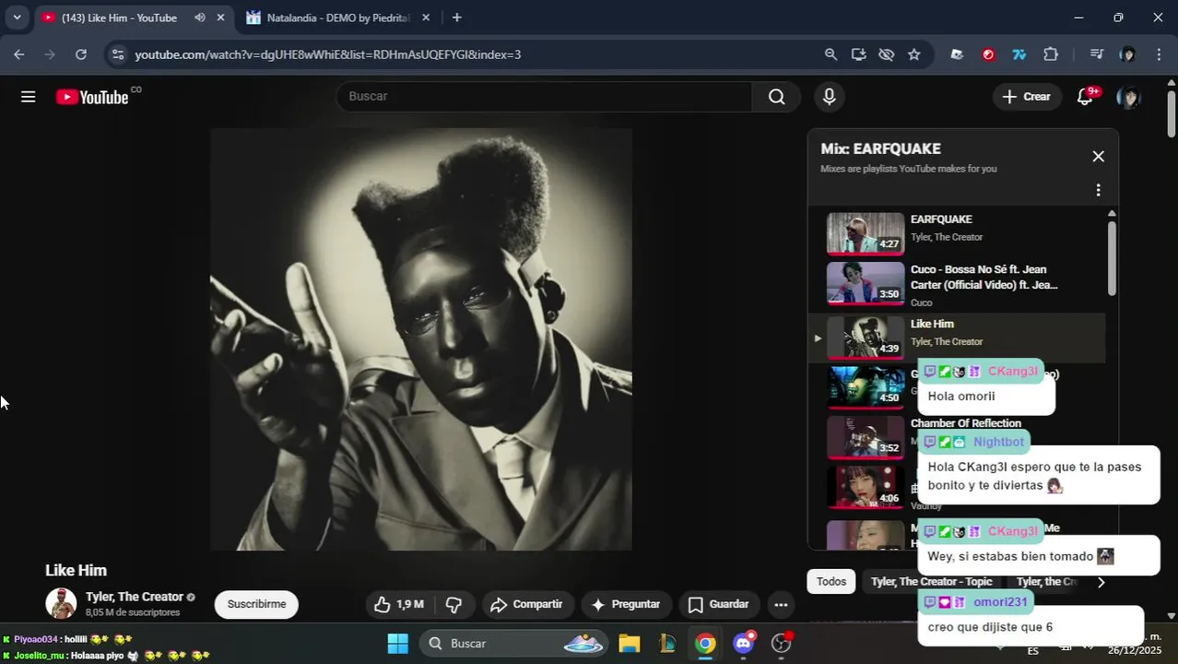Image resolution: width=1178 pixels, height=664 pixels.
Task: Select the Like Him playlist entry
Action: (956, 338)
